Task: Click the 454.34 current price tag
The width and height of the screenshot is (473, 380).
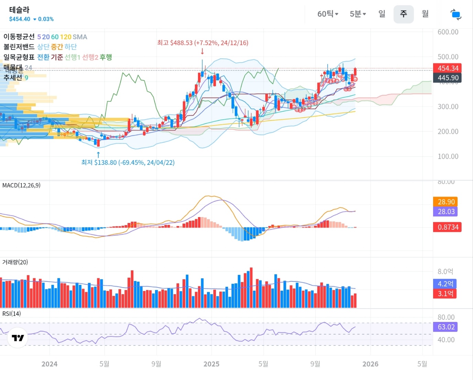Action: (x=448, y=68)
